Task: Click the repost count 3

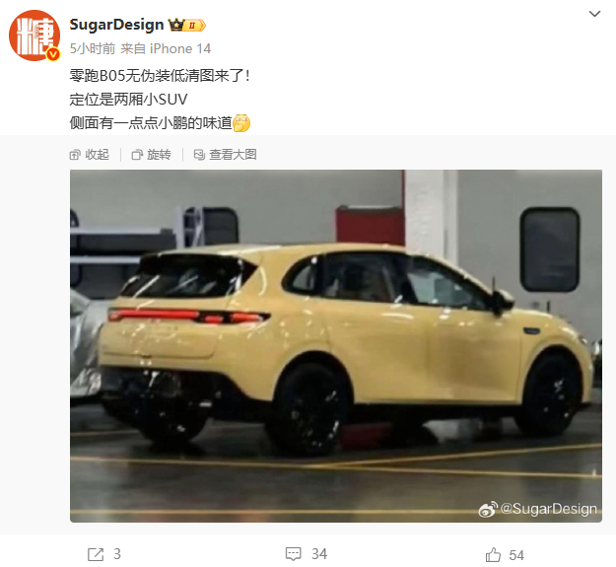Action: coord(117,554)
